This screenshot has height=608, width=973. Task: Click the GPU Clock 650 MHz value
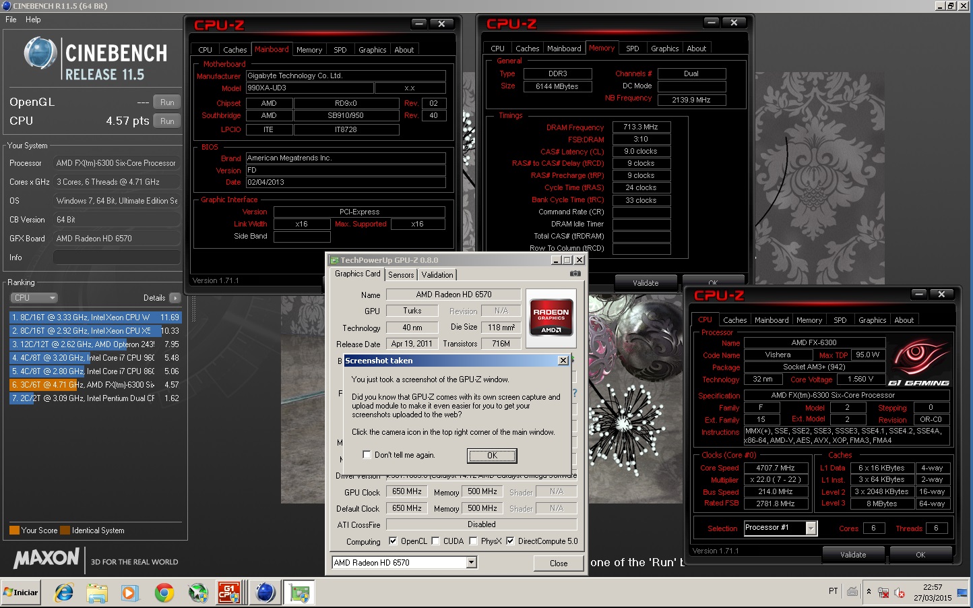407,491
